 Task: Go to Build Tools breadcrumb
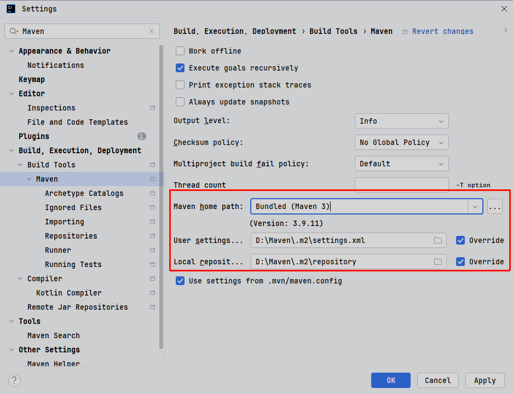coord(333,31)
